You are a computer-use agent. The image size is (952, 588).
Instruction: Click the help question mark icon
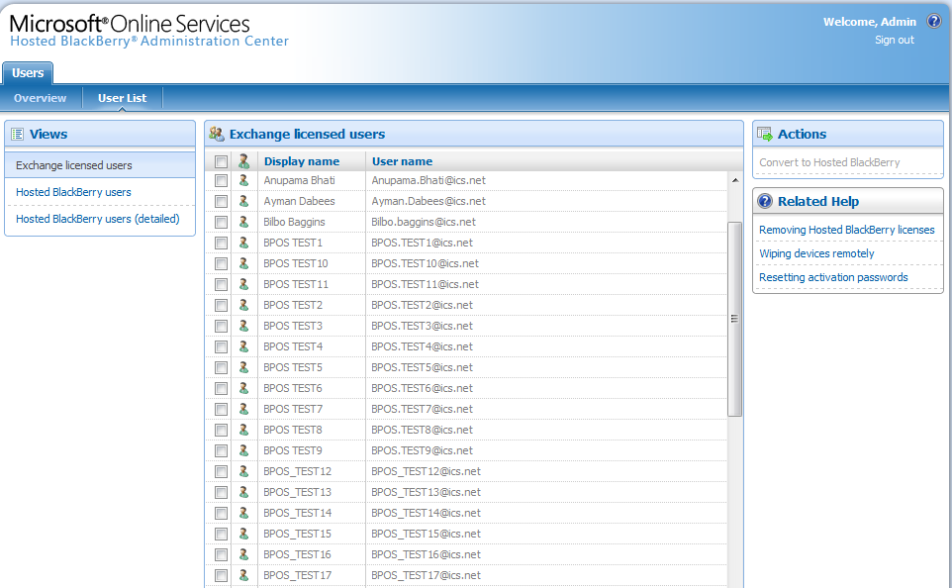[933, 21]
